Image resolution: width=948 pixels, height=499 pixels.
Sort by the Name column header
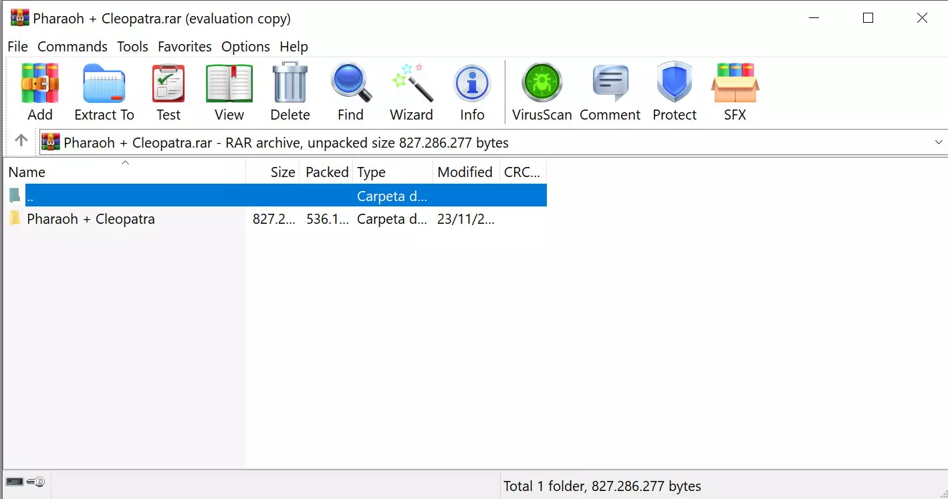click(x=125, y=171)
